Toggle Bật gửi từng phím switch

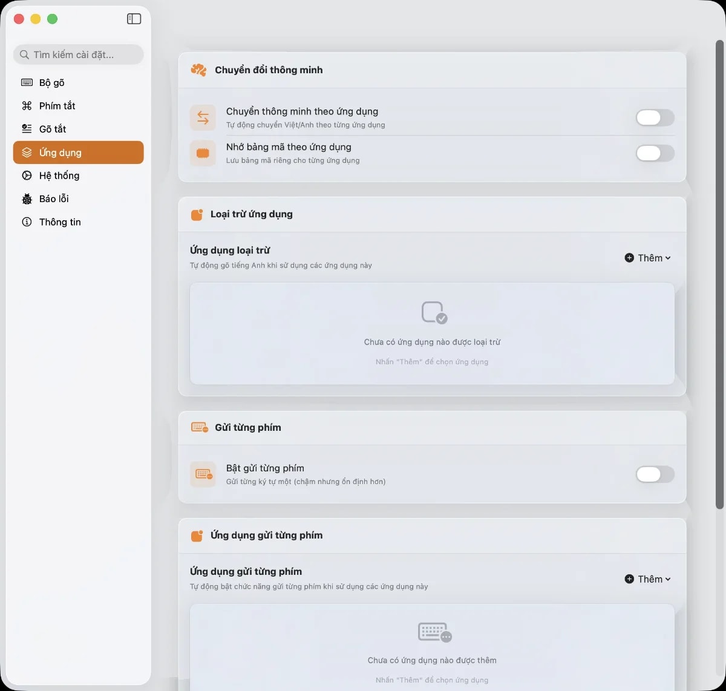tap(655, 474)
